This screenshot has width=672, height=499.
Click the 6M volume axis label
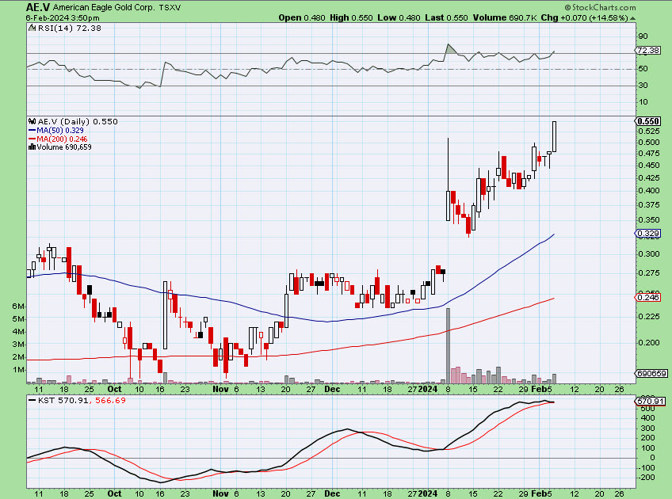point(17,307)
